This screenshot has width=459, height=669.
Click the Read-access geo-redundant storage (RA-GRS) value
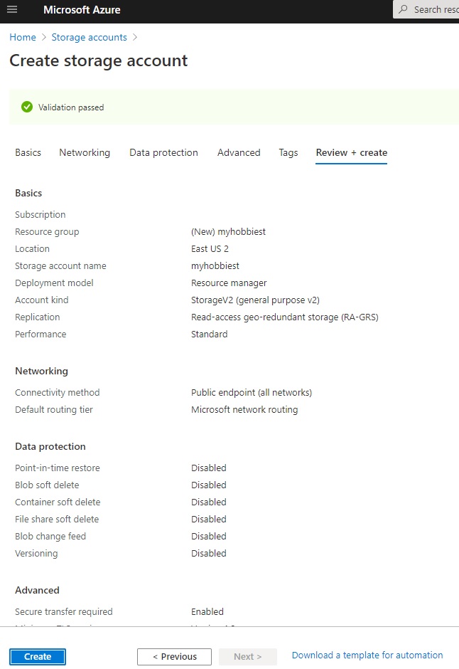coord(284,317)
